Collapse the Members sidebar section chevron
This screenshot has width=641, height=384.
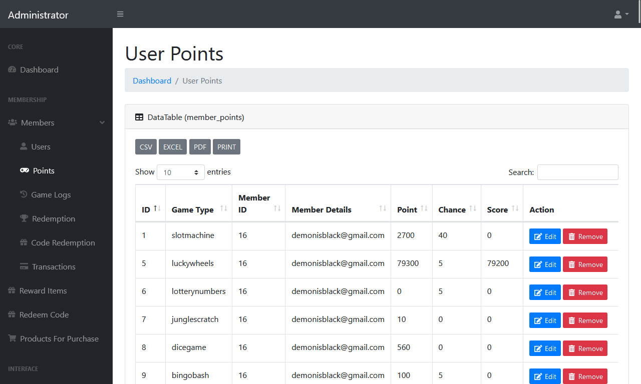tap(102, 122)
